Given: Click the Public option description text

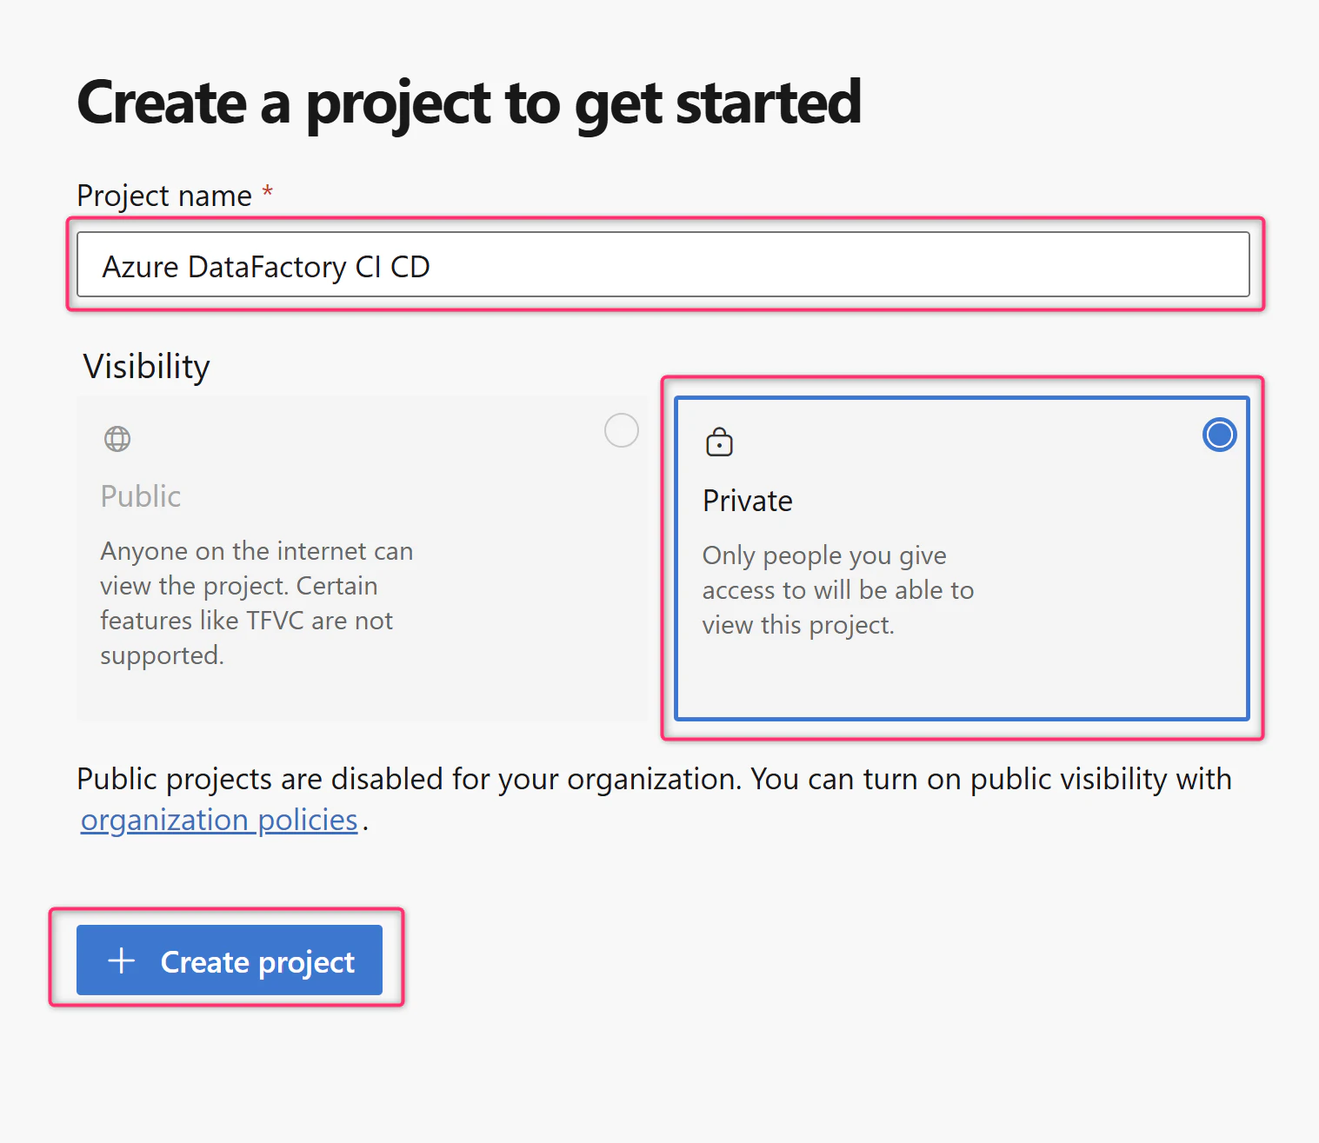Looking at the screenshot, I should 256,603.
